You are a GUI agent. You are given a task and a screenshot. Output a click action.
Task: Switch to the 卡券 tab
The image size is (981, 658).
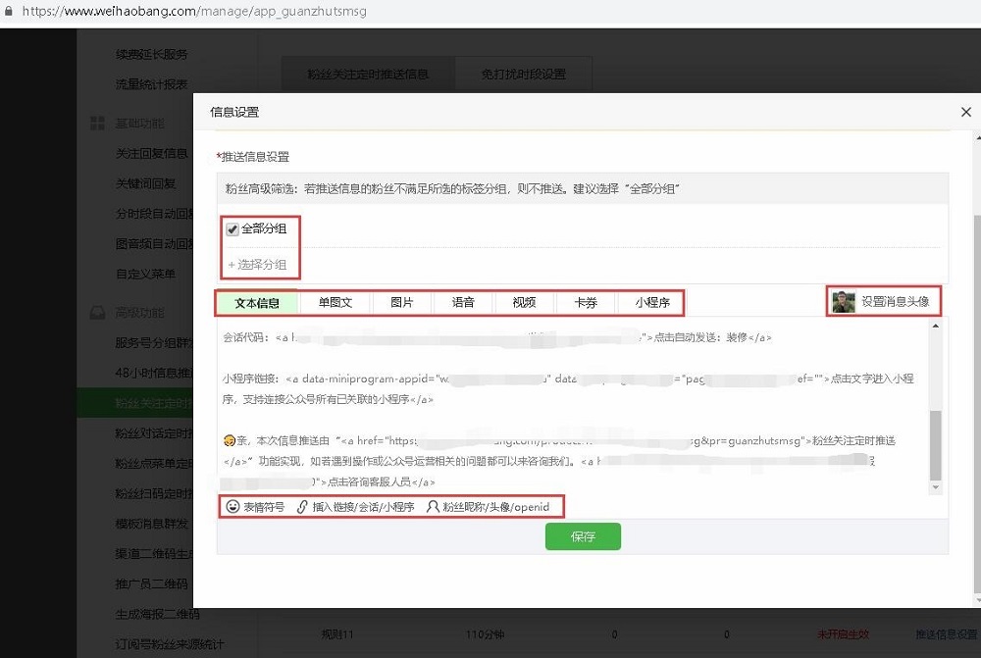[586, 303]
